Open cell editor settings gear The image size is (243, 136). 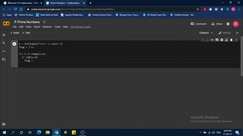click(x=222, y=40)
